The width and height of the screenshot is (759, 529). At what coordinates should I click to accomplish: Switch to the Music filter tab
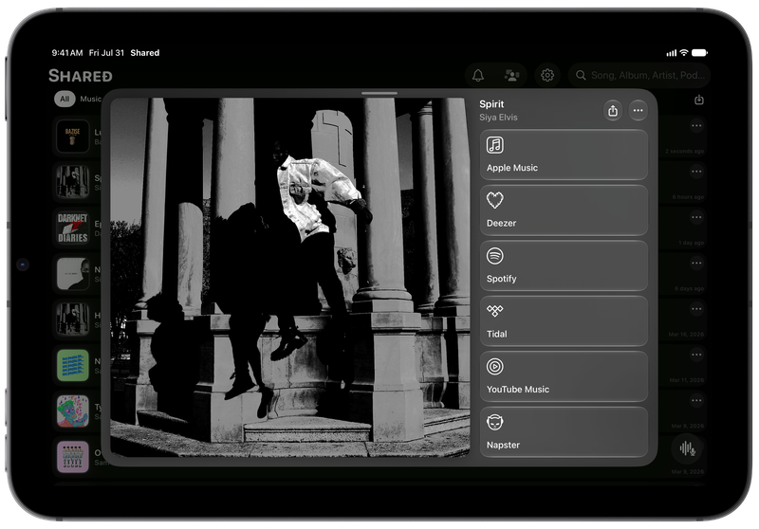pyautogui.click(x=91, y=99)
